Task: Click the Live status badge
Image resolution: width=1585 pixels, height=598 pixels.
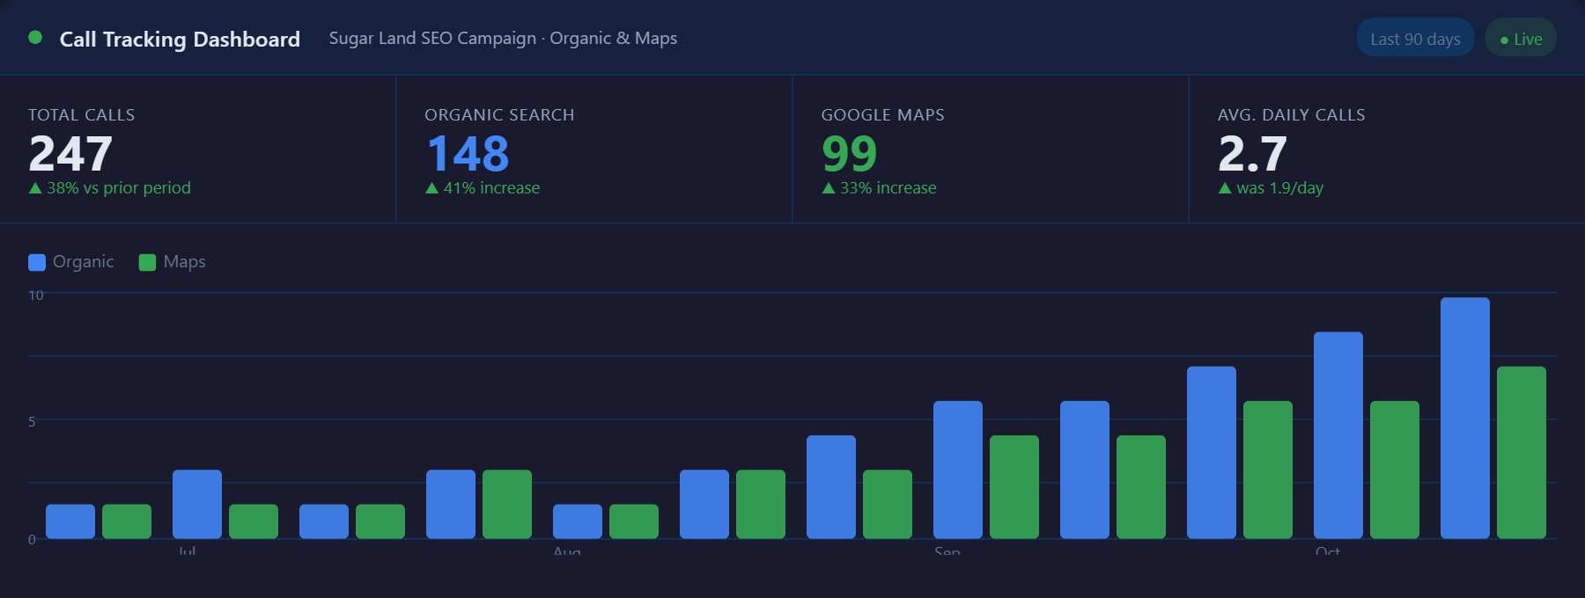Action: (x=1521, y=39)
